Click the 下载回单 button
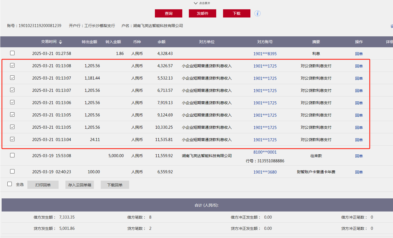 (115, 185)
